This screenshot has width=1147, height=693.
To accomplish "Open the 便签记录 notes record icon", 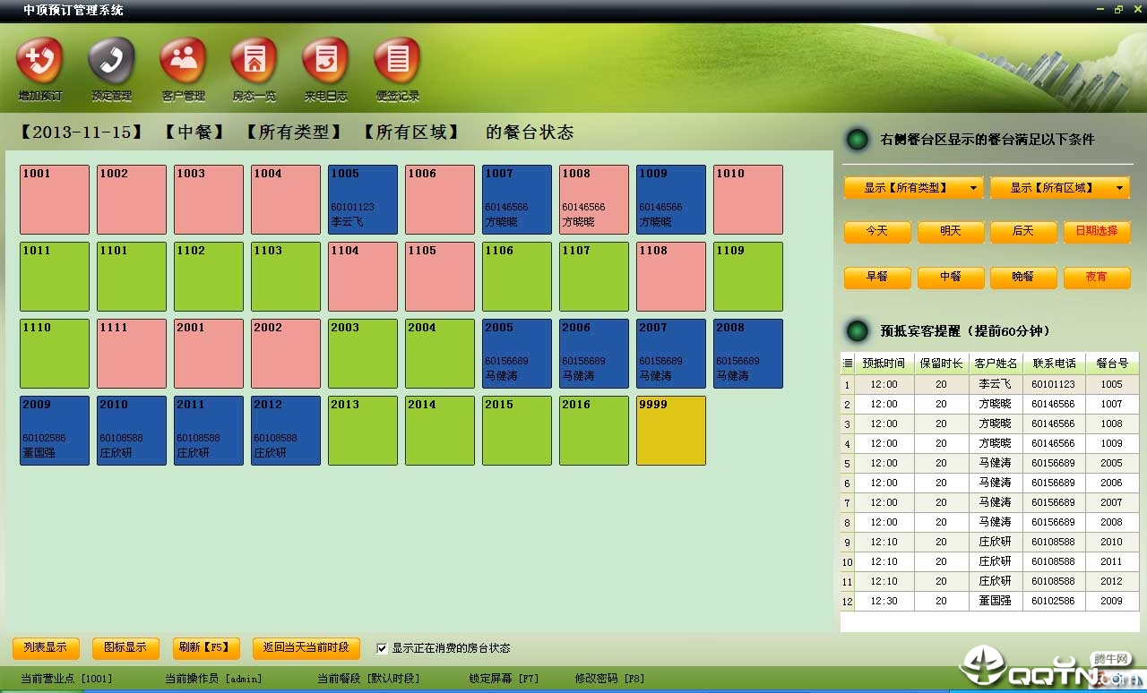I will click(x=397, y=62).
